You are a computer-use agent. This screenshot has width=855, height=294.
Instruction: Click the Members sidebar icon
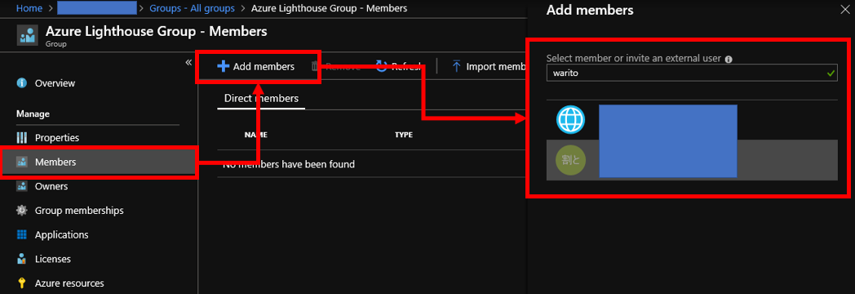[x=22, y=162]
